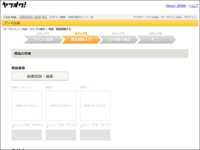This screenshot has height=150, width=200.
Task: Click 画像1 (メイン) empty image placeholder
Action: [x=27, y=106]
